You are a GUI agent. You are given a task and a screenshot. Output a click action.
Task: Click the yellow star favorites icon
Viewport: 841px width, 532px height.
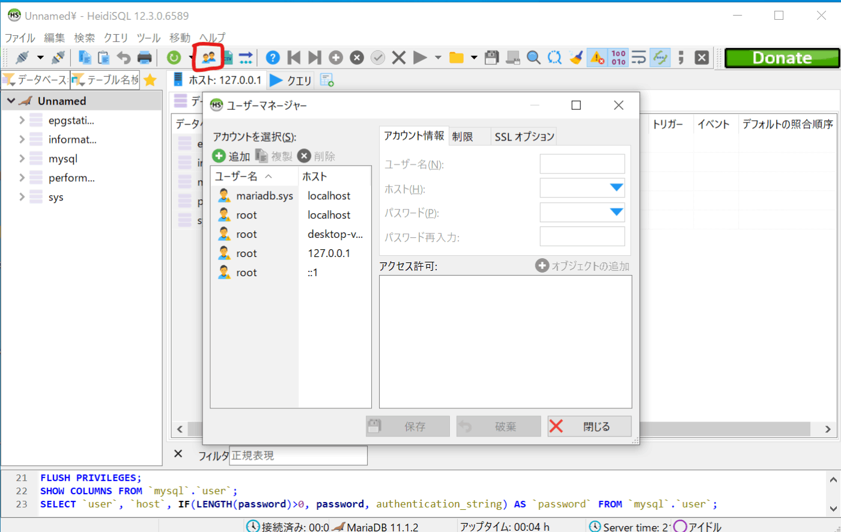(x=150, y=80)
